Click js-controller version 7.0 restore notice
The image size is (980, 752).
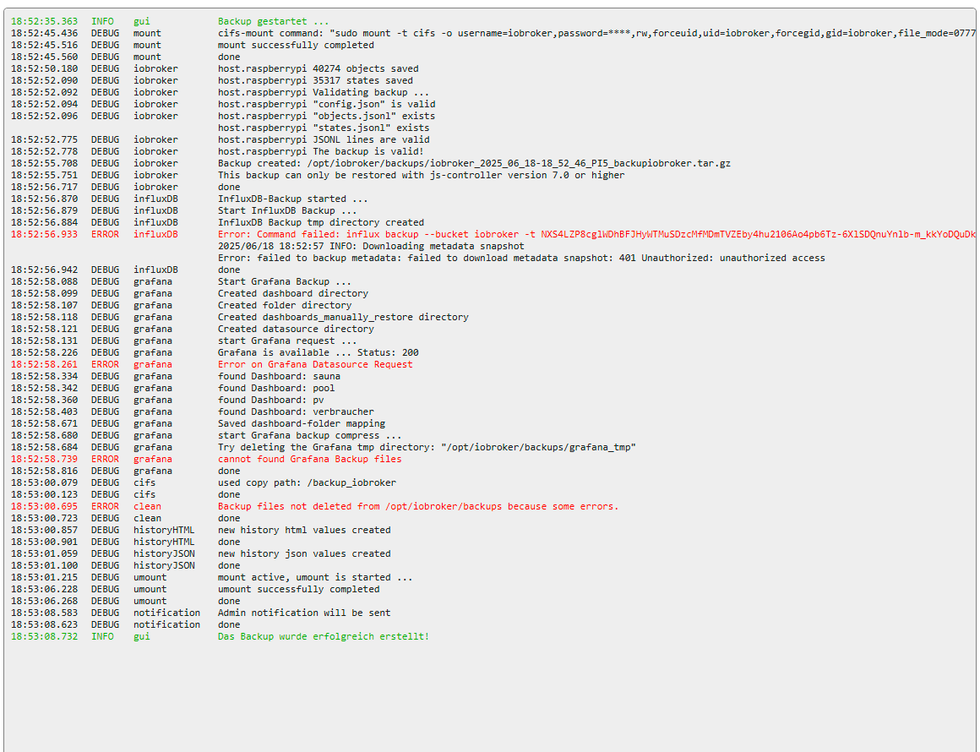coord(421,176)
